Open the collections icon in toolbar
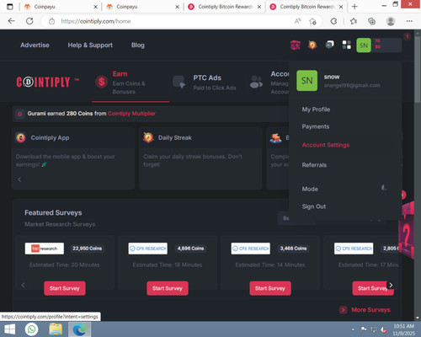The image size is (421, 337). [x=371, y=21]
